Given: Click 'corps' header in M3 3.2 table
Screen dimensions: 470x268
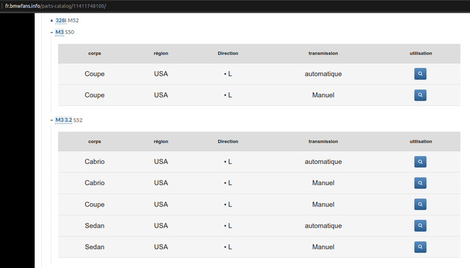Looking at the screenshot, I should 95,142.
